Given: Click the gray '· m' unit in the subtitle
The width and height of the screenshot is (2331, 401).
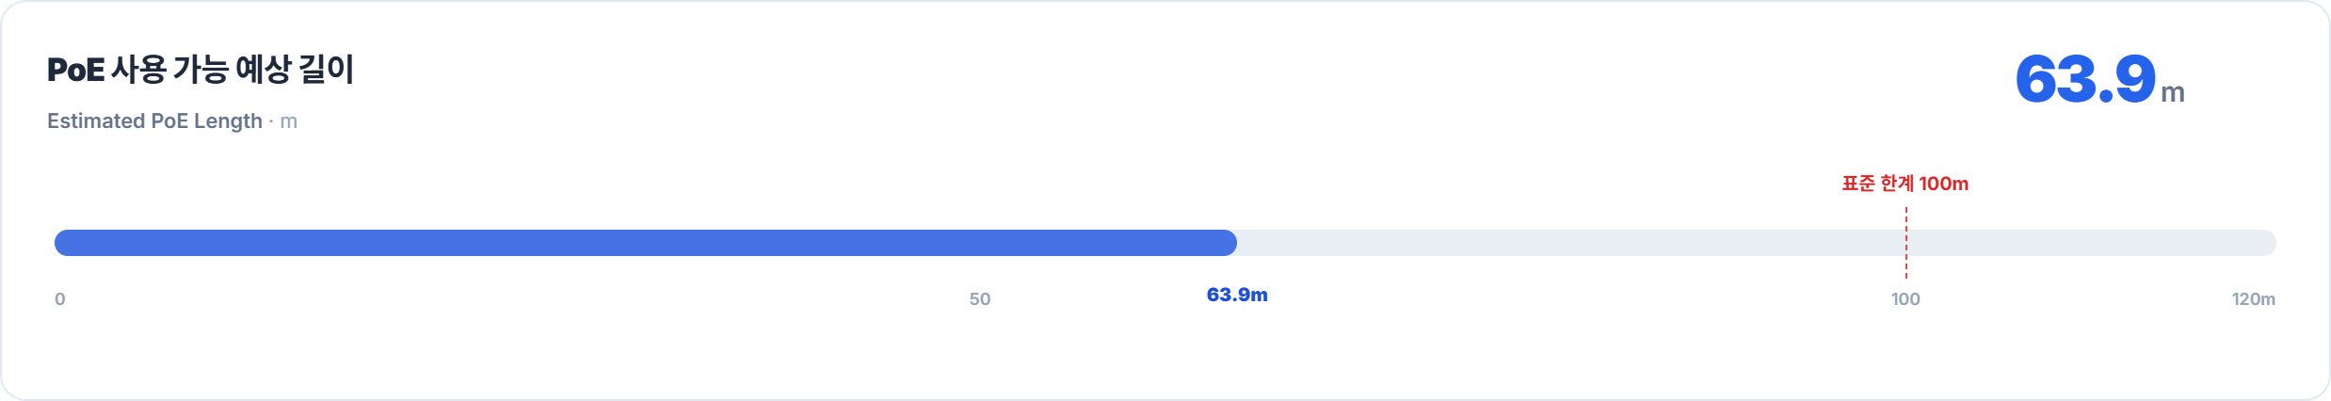Looking at the screenshot, I should point(283,121).
